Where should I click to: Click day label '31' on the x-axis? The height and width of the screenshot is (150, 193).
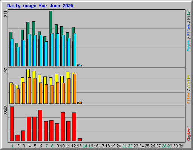(181, 146)
